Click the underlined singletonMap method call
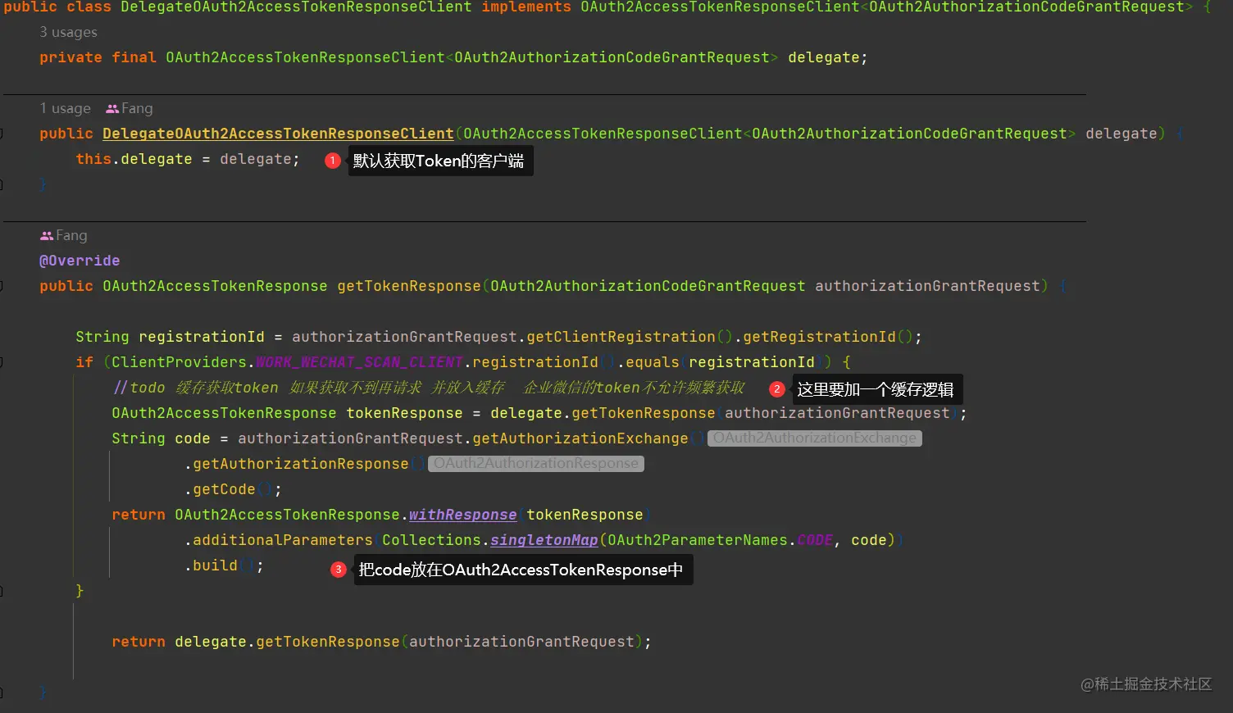The width and height of the screenshot is (1233, 713). point(544,540)
